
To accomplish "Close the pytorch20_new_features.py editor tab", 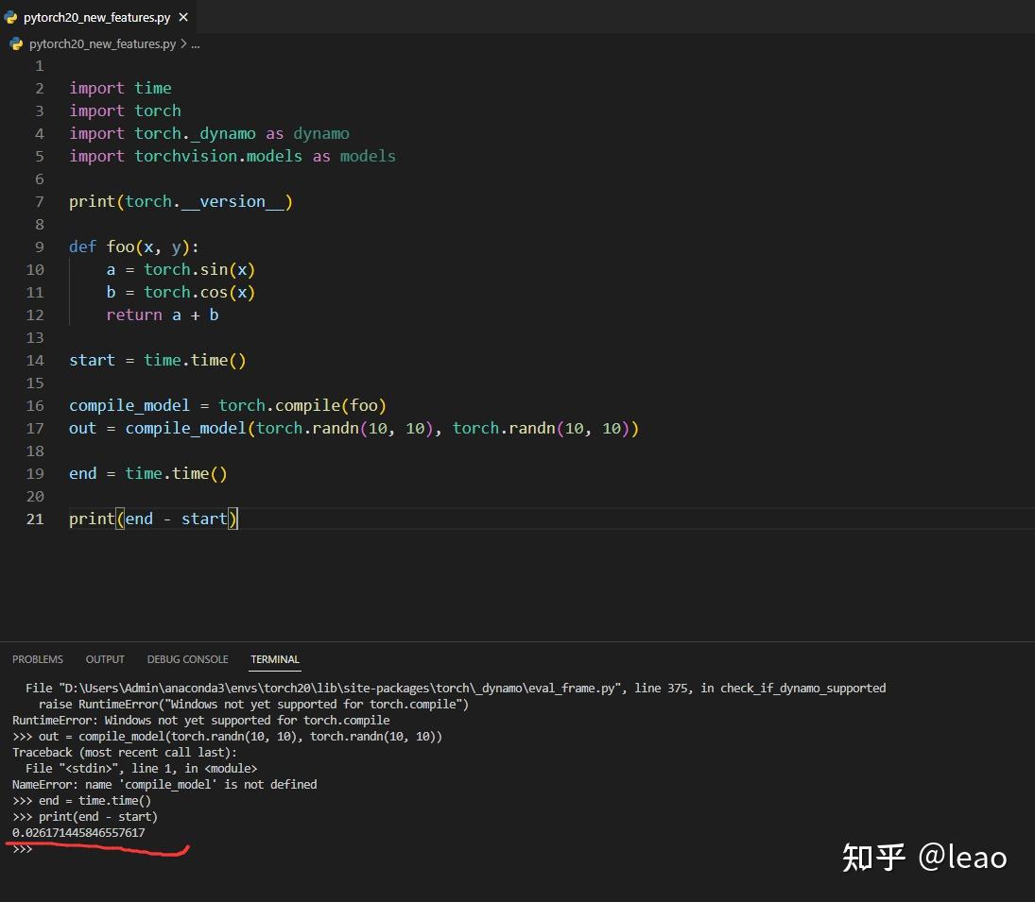I will pos(182,16).
